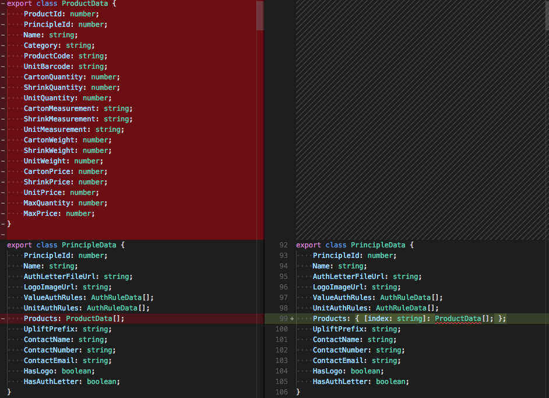The height and width of the screenshot is (398, 549).
Task: Click line number 100 in the modified pane
Action: (x=281, y=329)
